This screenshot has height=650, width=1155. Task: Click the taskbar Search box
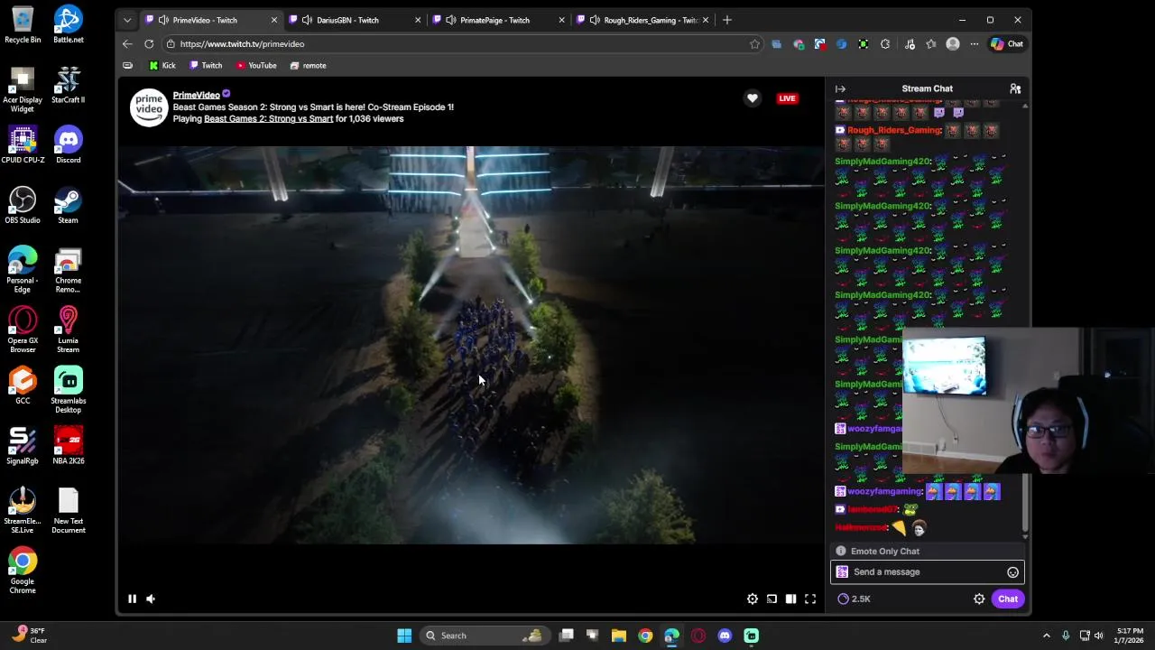click(485, 636)
